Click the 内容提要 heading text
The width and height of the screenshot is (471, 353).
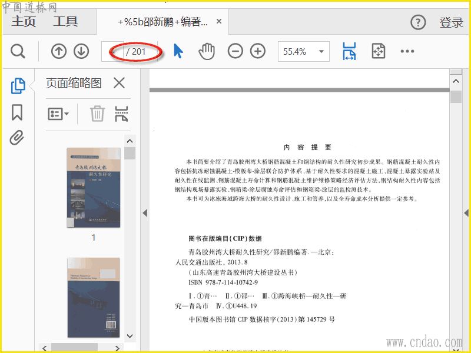(307, 147)
